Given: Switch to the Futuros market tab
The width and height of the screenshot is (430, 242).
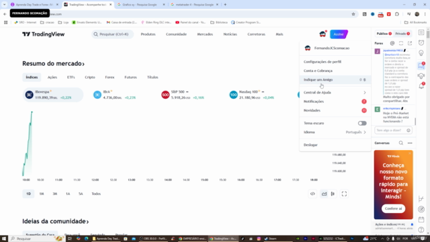Looking at the screenshot, I should pyautogui.click(x=130, y=77).
